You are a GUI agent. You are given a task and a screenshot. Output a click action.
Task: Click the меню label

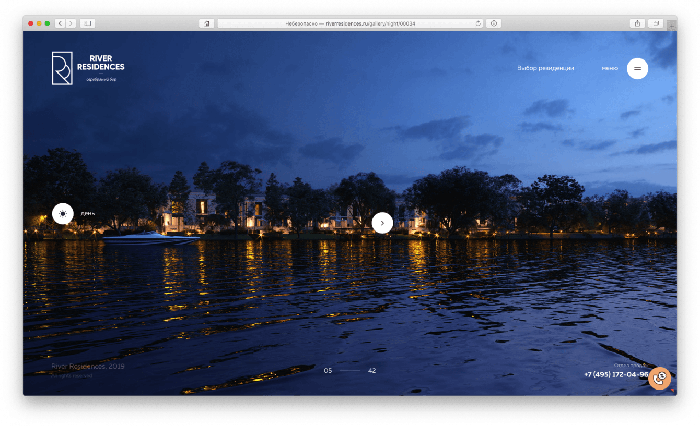point(610,68)
